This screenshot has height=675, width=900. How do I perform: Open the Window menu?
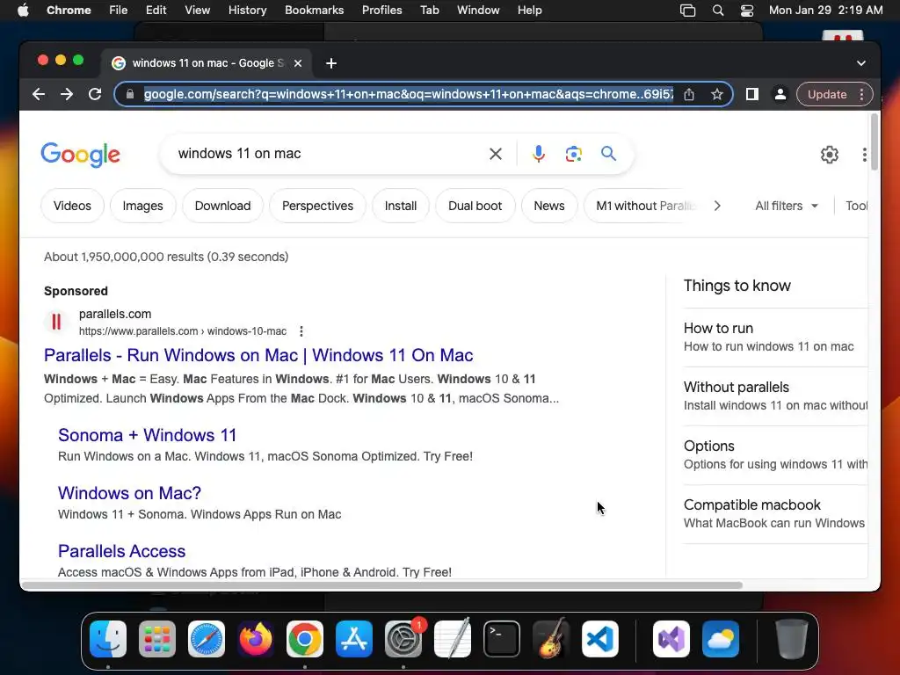click(x=478, y=11)
